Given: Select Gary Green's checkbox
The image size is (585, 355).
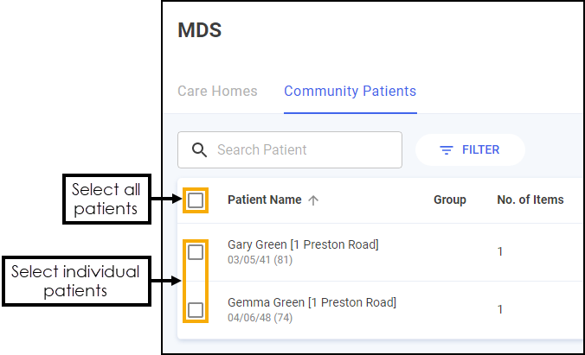Looking at the screenshot, I should point(196,252).
